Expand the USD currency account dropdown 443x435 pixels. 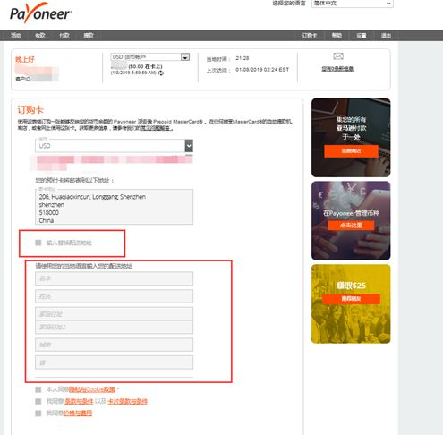coord(150,57)
